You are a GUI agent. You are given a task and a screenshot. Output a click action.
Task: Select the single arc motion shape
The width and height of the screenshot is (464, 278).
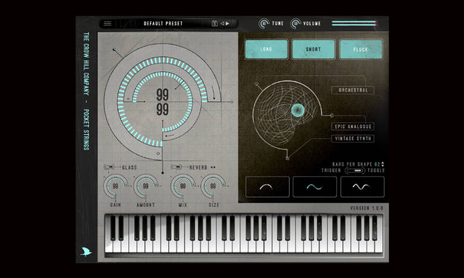pyautogui.click(x=268, y=187)
